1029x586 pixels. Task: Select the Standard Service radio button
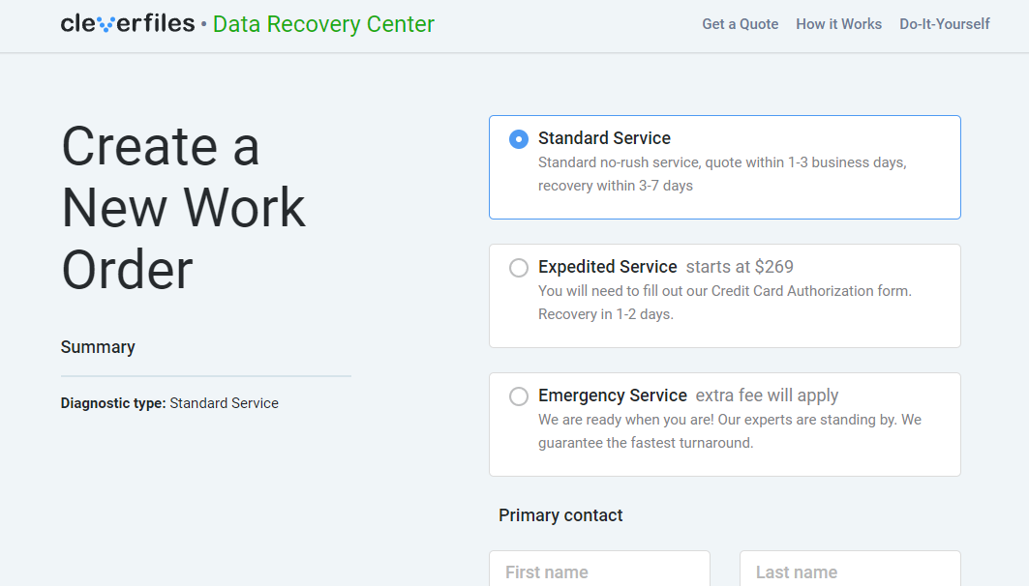(519, 139)
